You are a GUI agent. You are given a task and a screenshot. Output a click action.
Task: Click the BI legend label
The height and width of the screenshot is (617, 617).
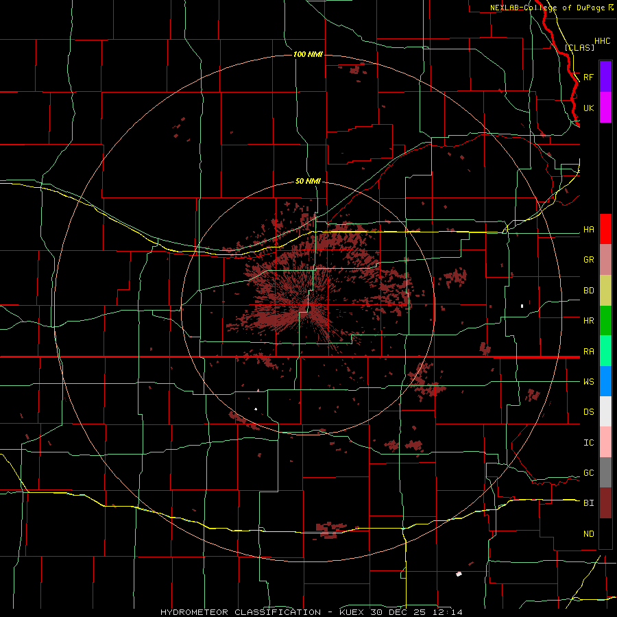tap(588, 503)
